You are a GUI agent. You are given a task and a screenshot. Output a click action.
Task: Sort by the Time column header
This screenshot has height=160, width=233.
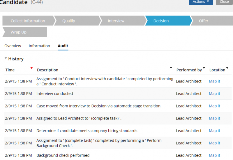point(10,70)
